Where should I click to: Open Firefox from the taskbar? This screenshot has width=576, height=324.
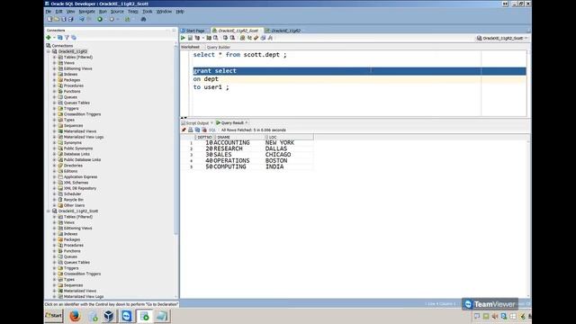(x=75, y=316)
